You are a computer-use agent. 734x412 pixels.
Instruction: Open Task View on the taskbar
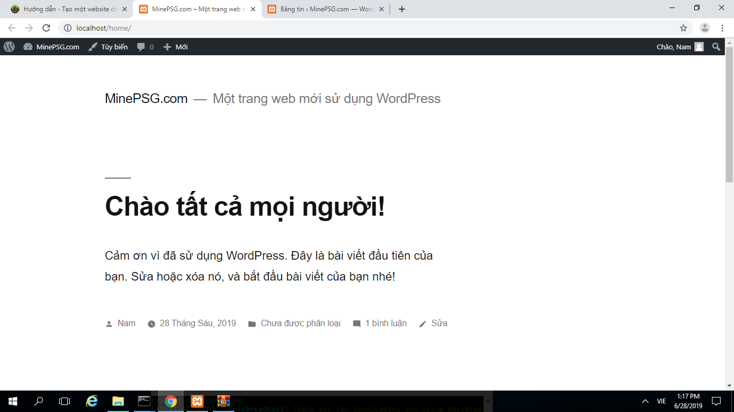pyautogui.click(x=64, y=401)
